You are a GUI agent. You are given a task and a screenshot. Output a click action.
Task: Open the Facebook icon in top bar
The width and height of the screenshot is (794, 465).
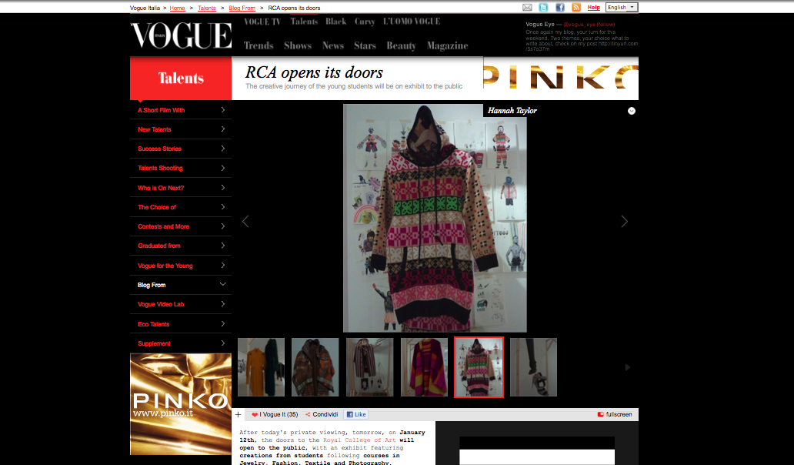560,8
